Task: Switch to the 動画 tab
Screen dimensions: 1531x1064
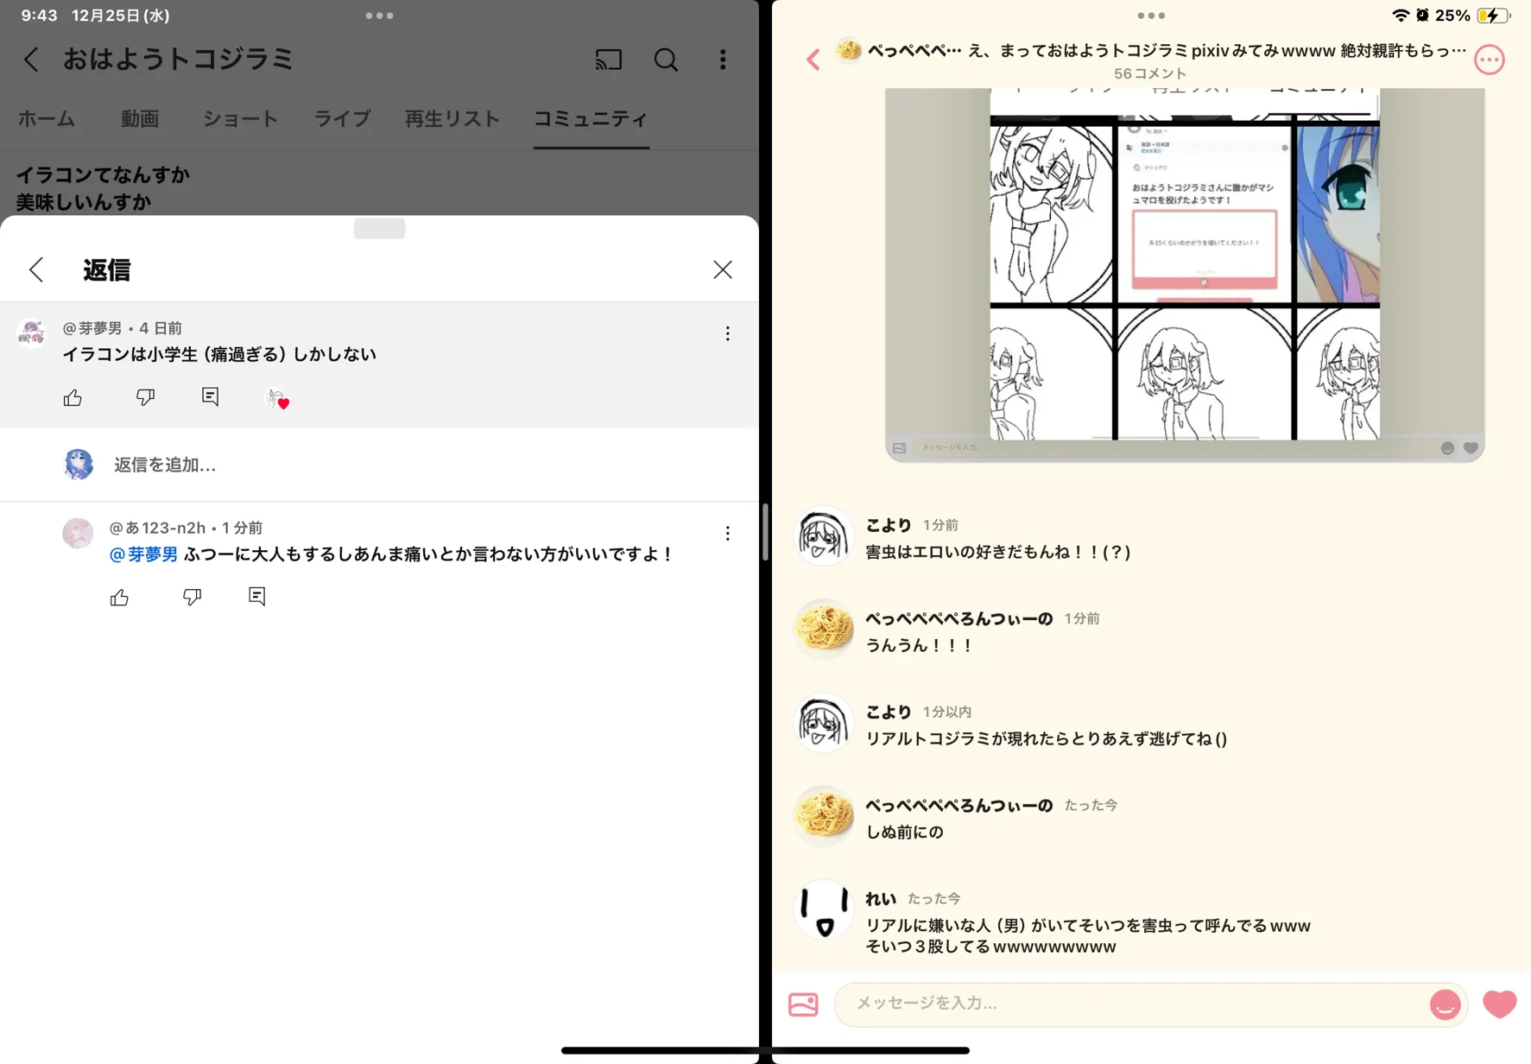Action: pos(140,119)
